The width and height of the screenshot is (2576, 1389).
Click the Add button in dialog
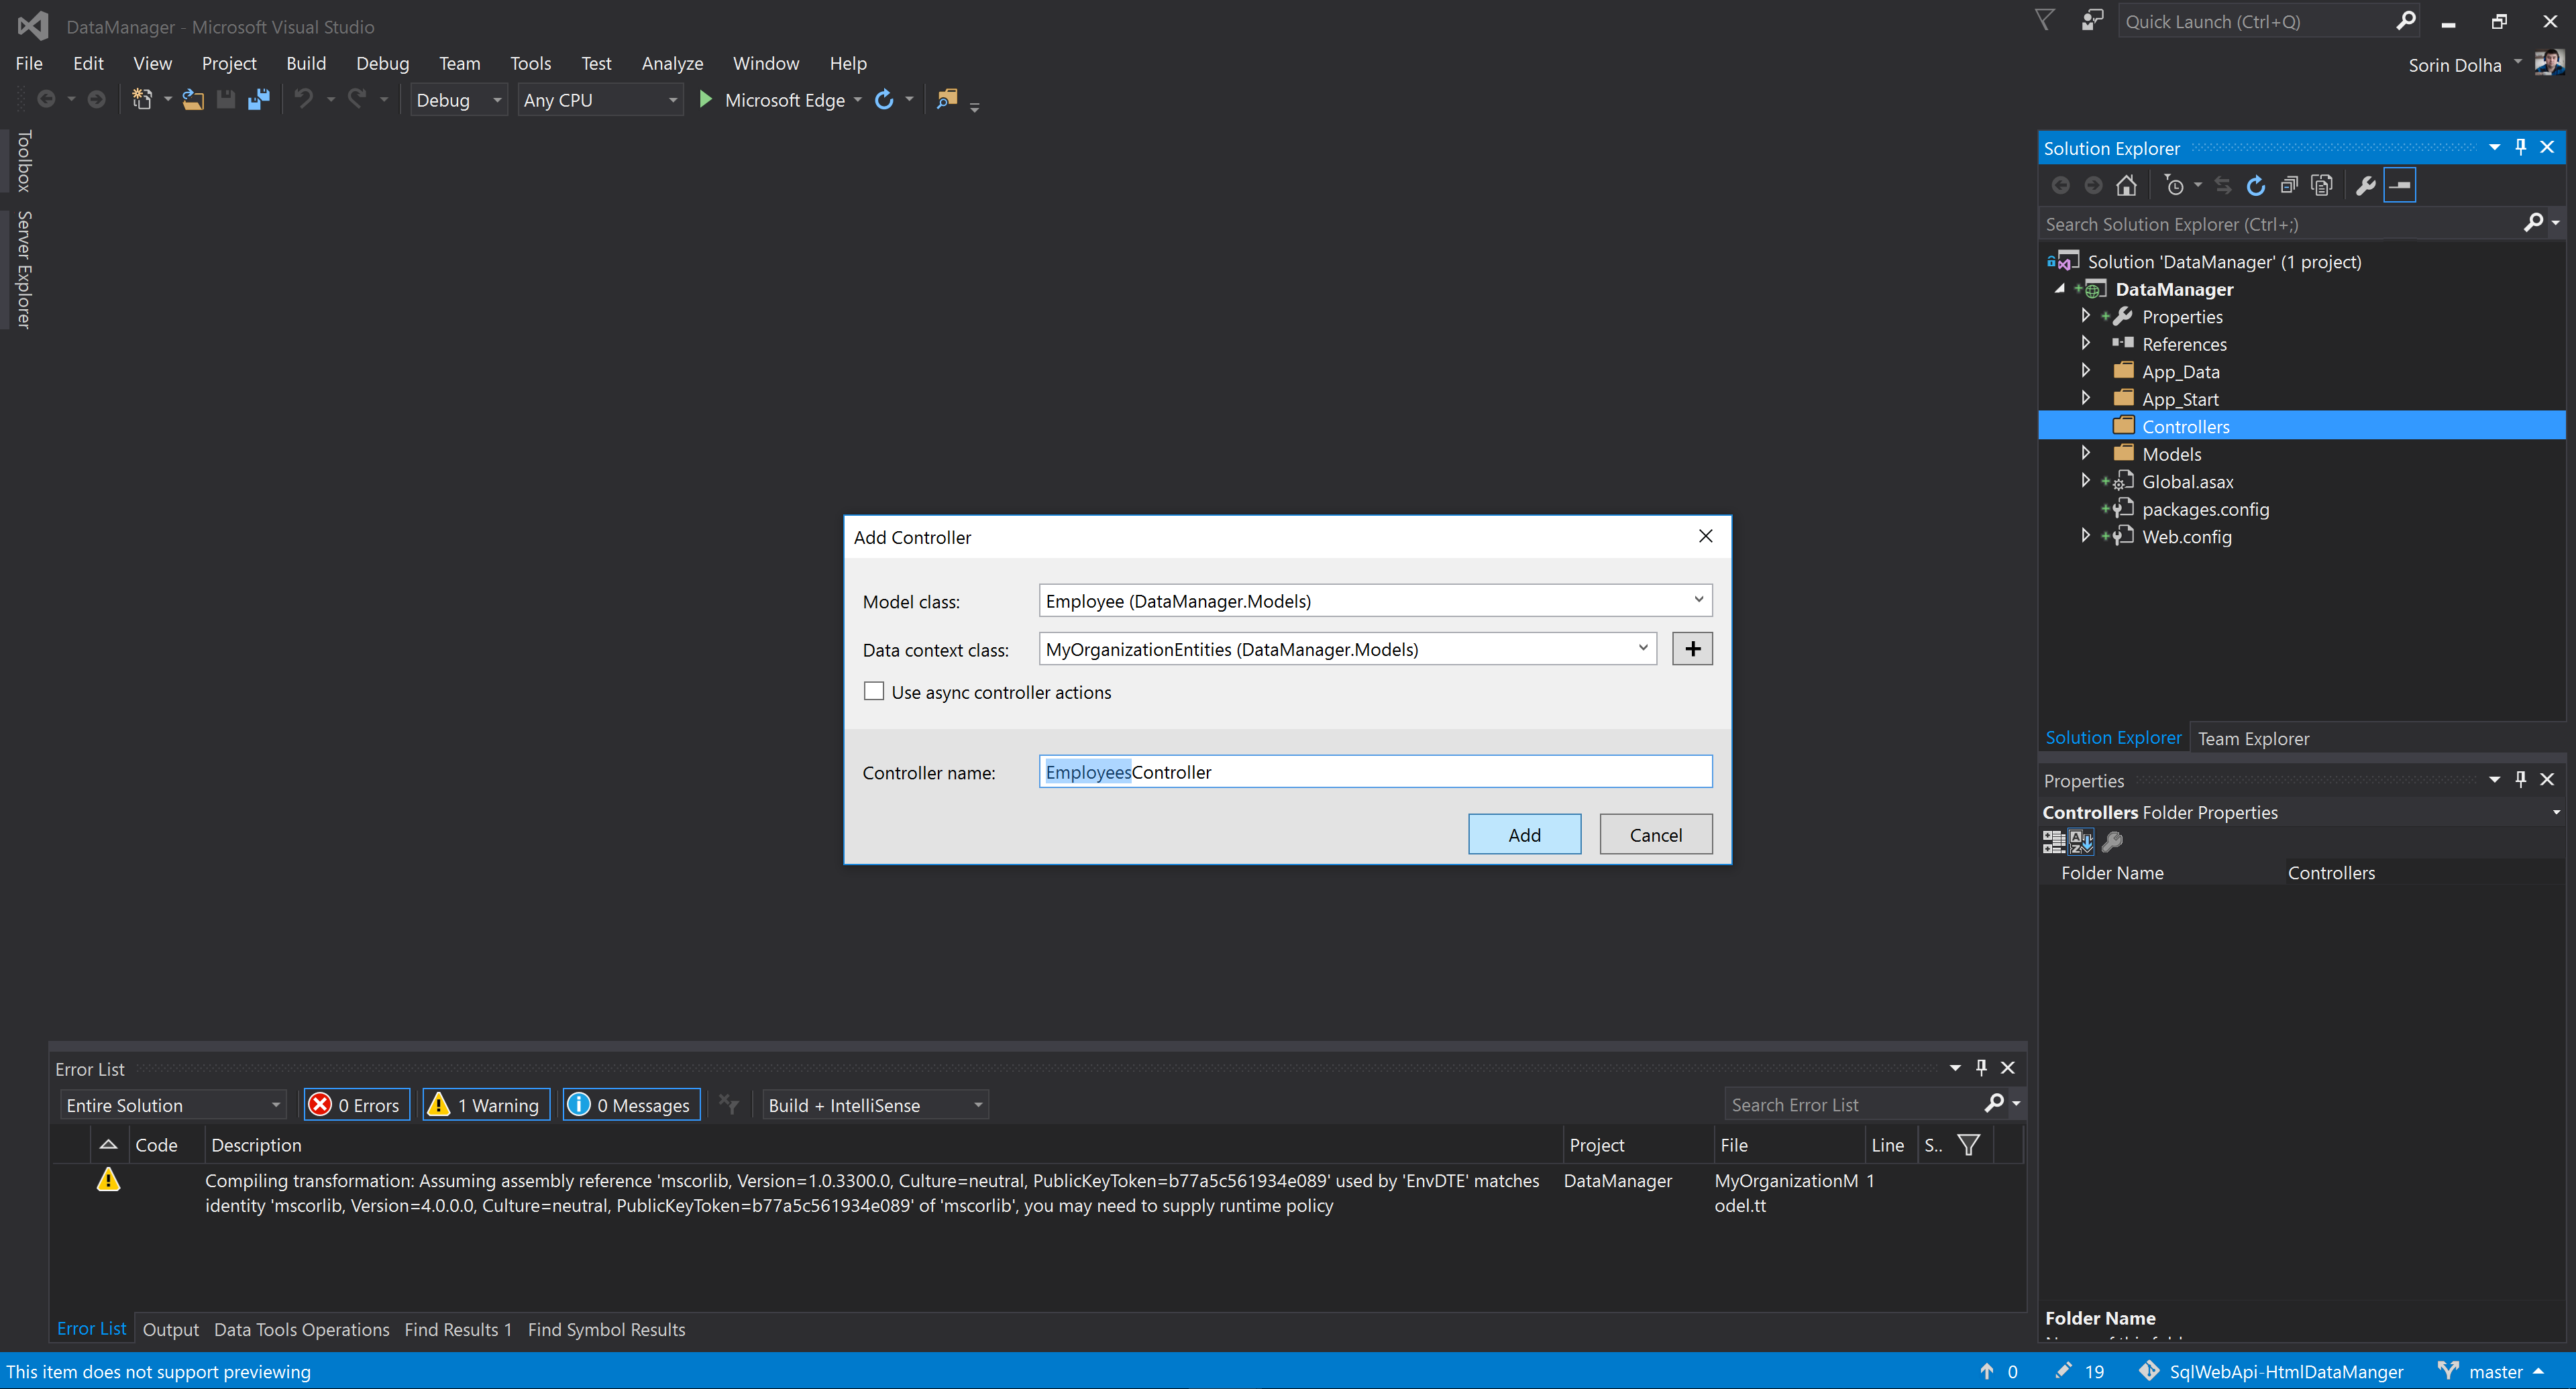[x=1524, y=834]
